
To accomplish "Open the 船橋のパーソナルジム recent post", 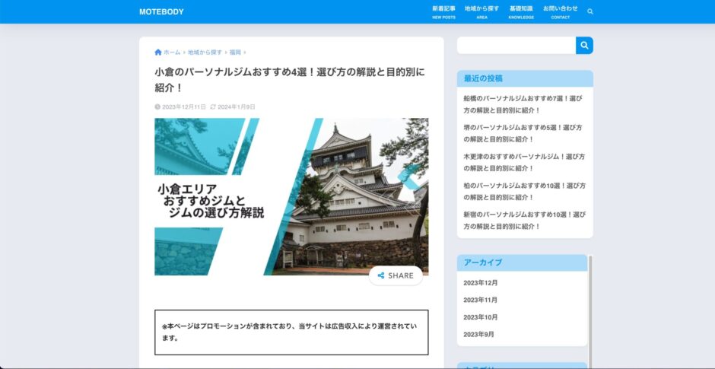I will [x=523, y=104].
